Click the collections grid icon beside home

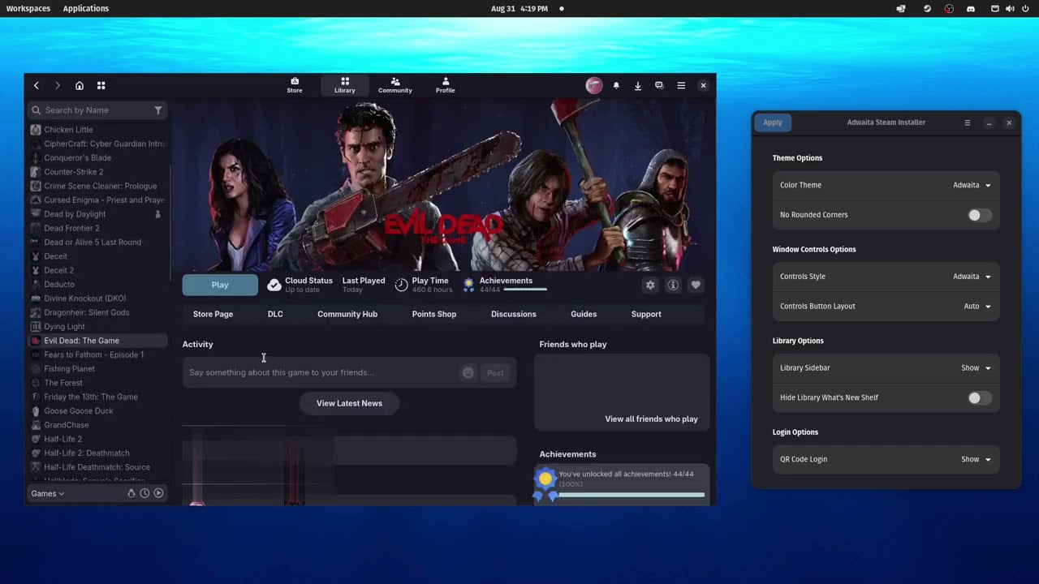coord(101,85)
